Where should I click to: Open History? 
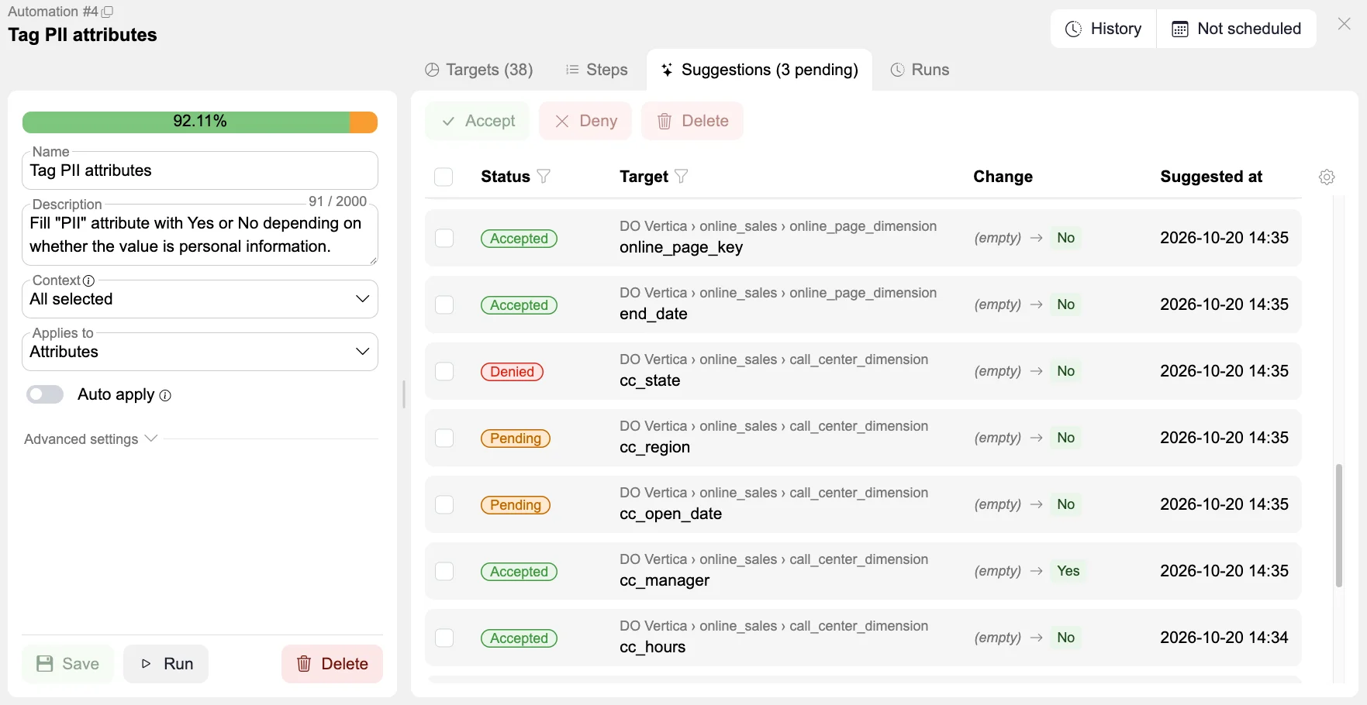(x=1103, y=29)
